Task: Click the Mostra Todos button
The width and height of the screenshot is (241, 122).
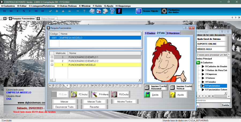Action: click(x=125, y=101)
